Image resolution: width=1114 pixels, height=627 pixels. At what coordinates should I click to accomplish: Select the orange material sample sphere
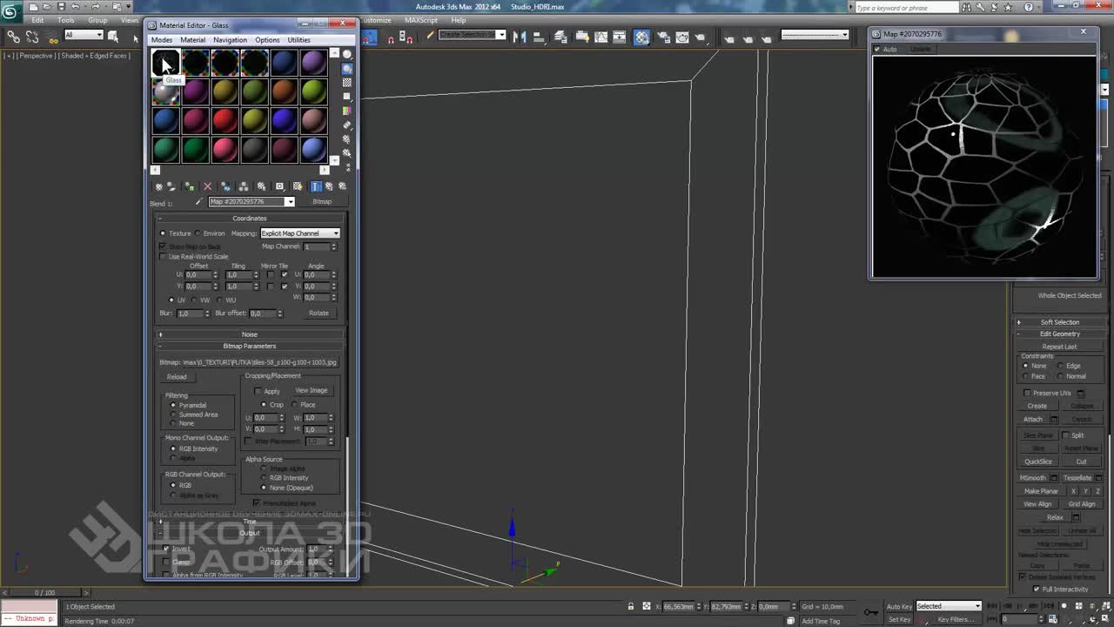coord(284,91)
